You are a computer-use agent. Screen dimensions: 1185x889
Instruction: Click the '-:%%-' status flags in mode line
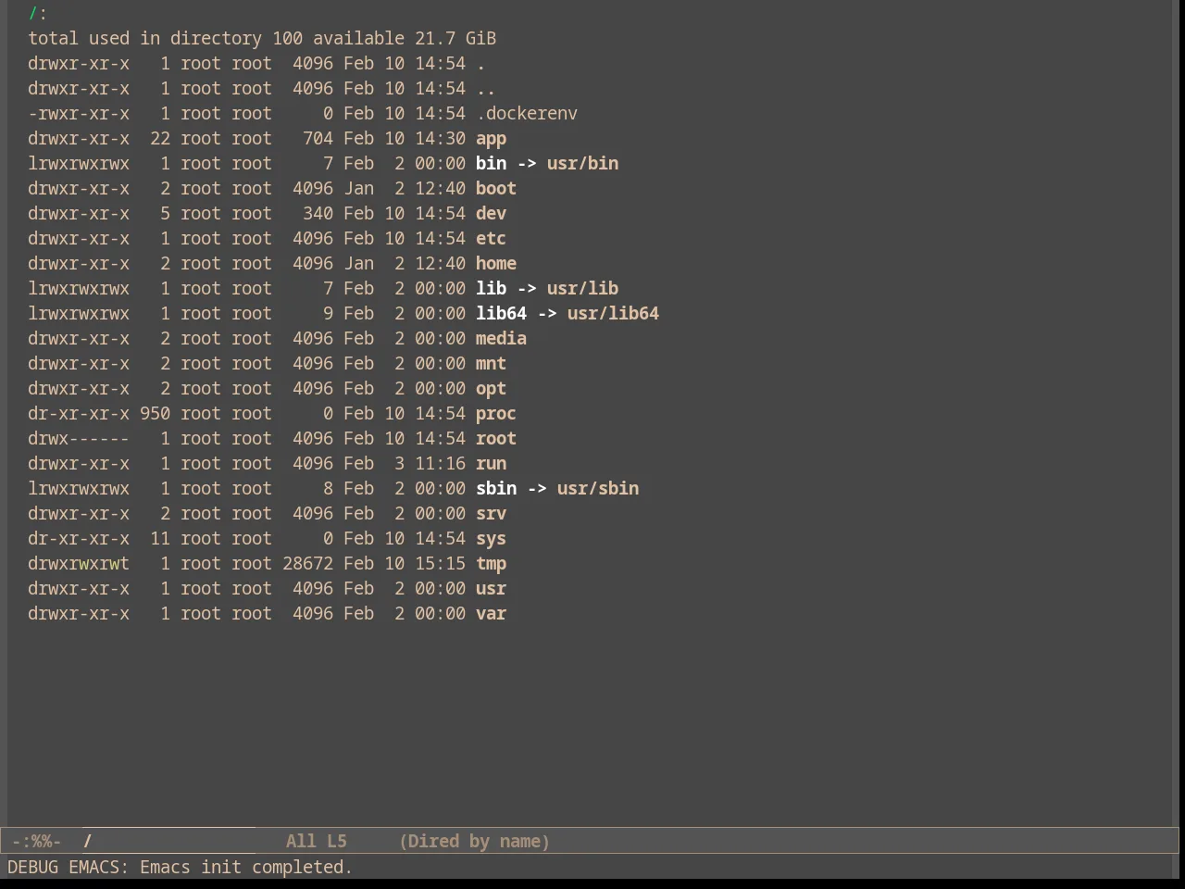(x=36, y=842)
